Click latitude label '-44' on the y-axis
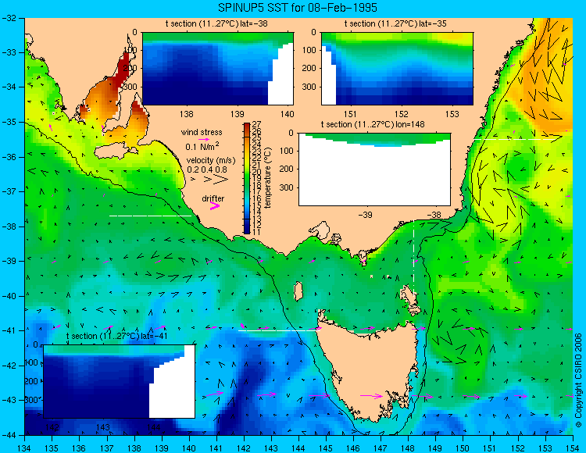Viewport: 586px width, 453px height. point(9,435)
